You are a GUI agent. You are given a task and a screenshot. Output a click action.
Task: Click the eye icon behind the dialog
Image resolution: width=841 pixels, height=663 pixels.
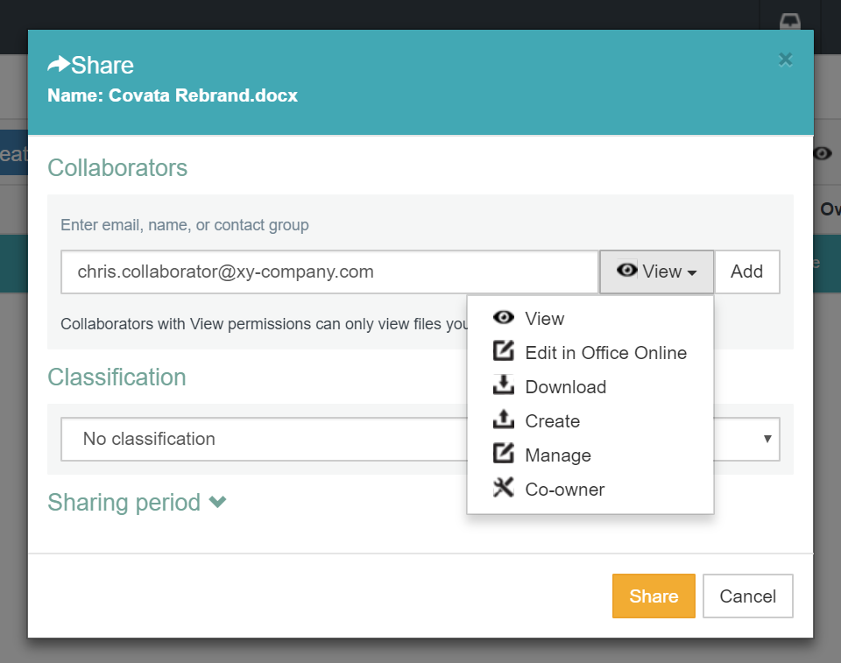pos(823,153)
